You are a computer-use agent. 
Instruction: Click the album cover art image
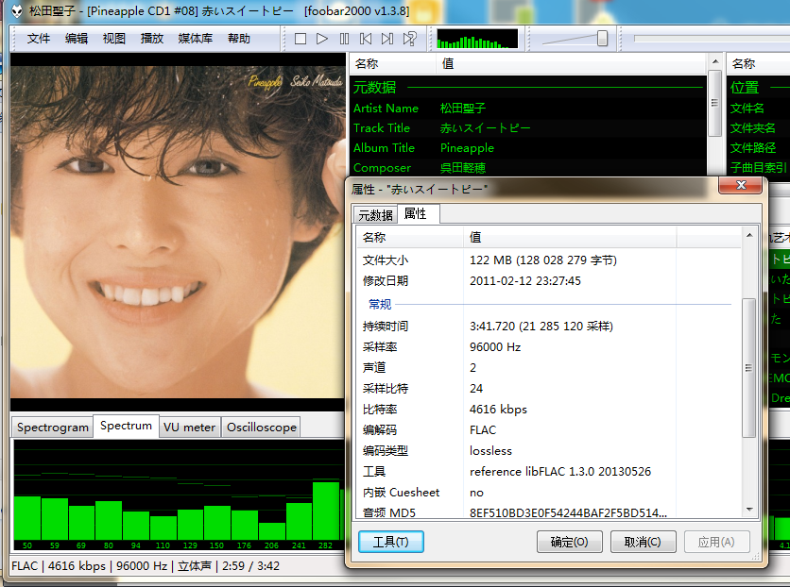click(x=177, y=232)
